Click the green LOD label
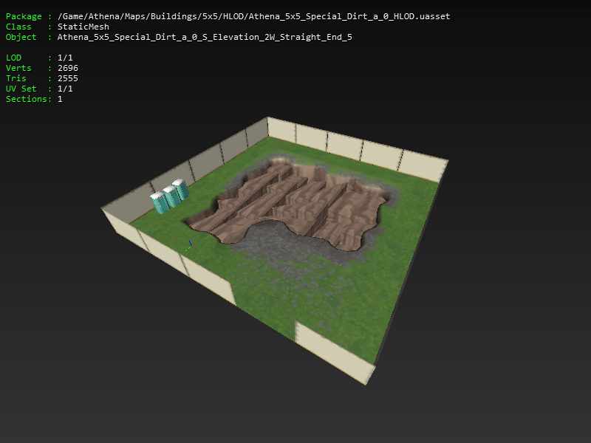 point(13,58)
